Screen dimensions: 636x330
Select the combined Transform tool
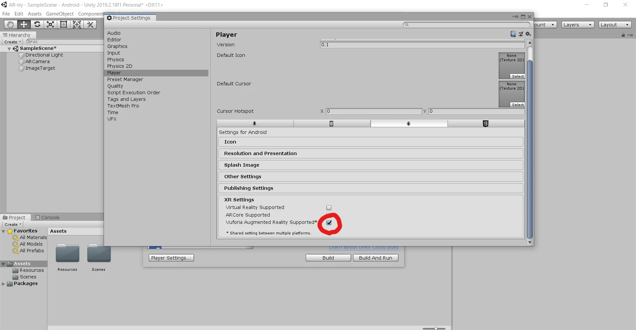coord(77,24)
